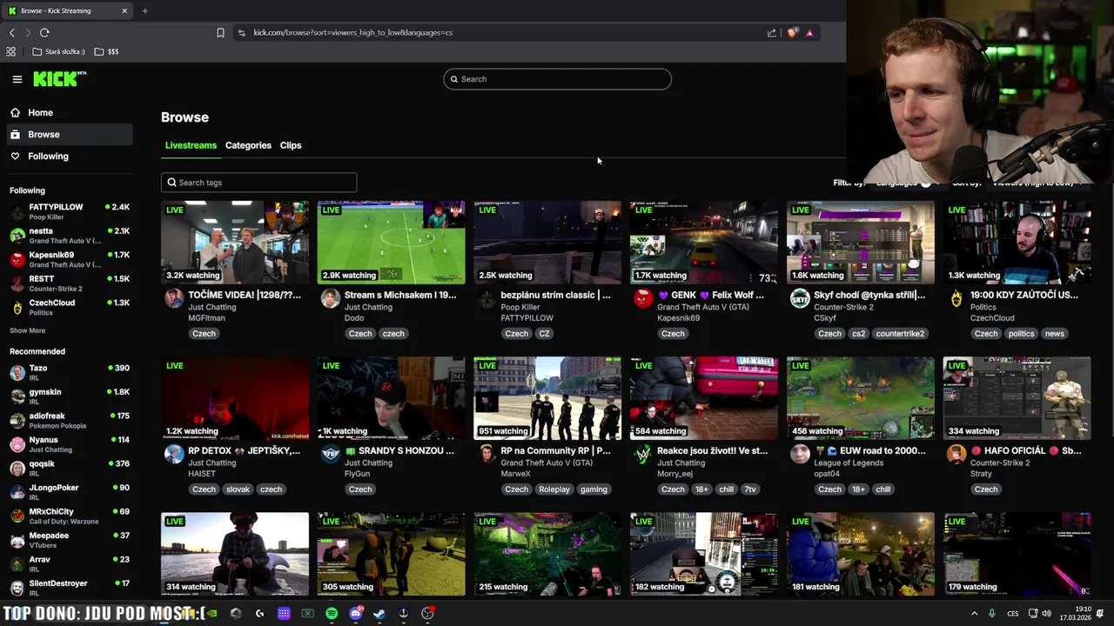Open the League of Legends stream thumbnail
The width and height of the screenshot is (1114, 626).
click(860, 398)
